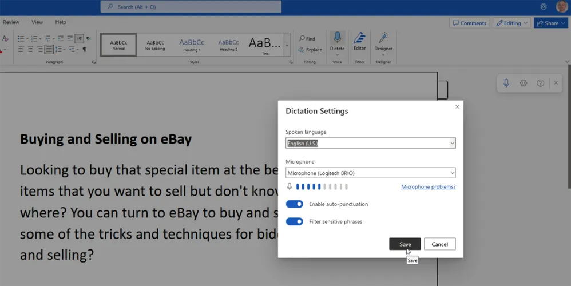The image size is (571, 286).
Task: Open the View tab
Action: (x=37, y=22)
